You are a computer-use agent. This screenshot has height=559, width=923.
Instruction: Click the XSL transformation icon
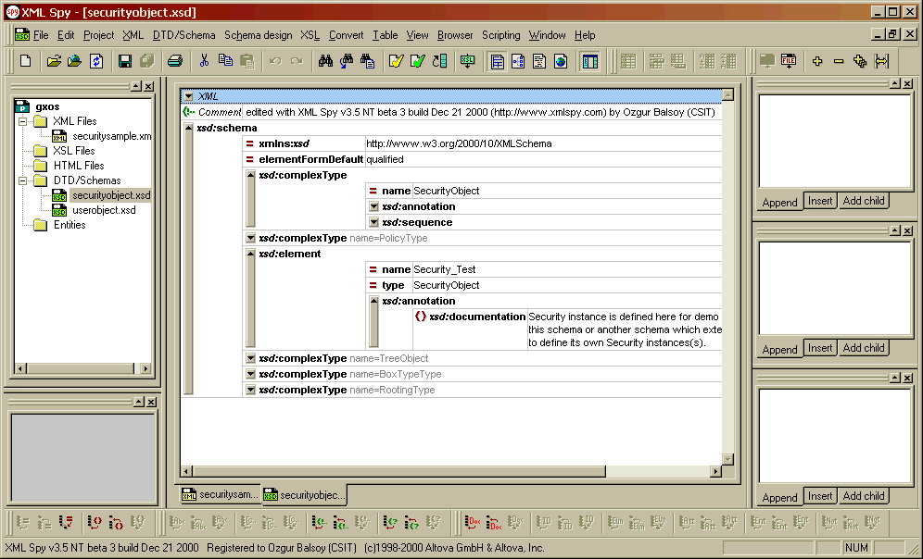coord(467,61)
